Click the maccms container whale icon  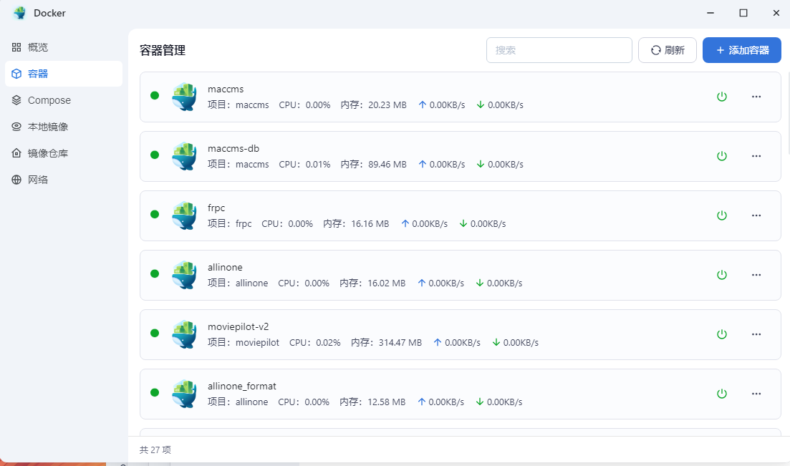point(184,97)
